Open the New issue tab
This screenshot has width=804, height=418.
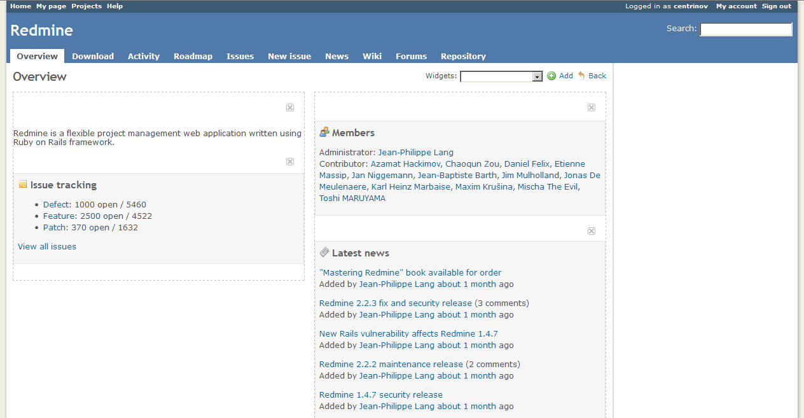coord(289,56)
